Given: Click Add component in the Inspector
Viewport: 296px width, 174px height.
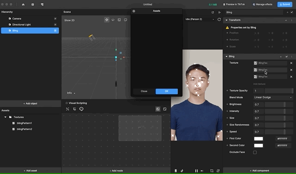Looking at the screenshot, I should (260, 171).
